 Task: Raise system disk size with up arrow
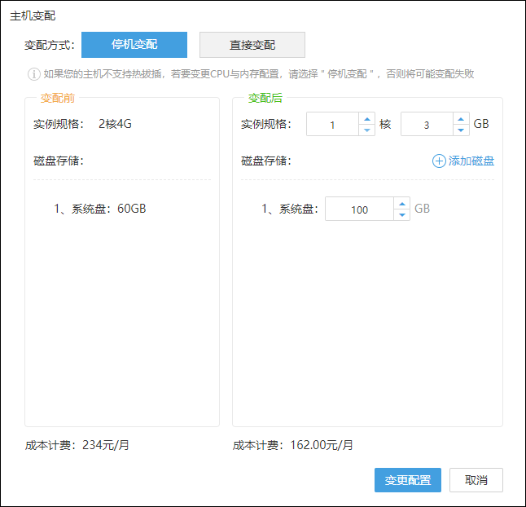401,203
